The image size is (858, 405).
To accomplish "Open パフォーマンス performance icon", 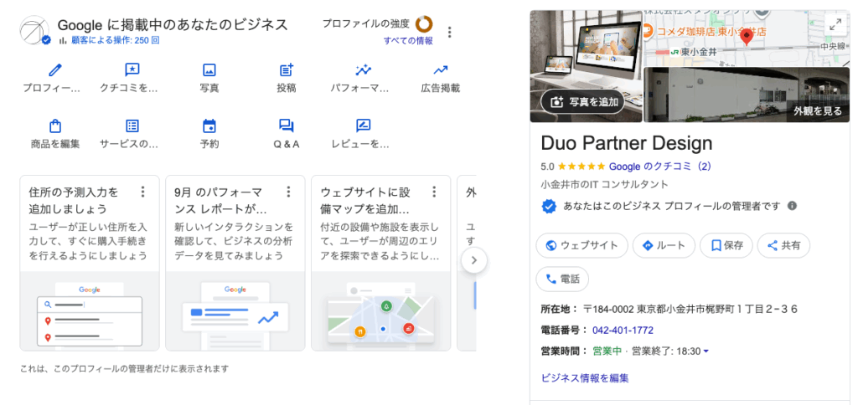I will click(x=363, y=71).
